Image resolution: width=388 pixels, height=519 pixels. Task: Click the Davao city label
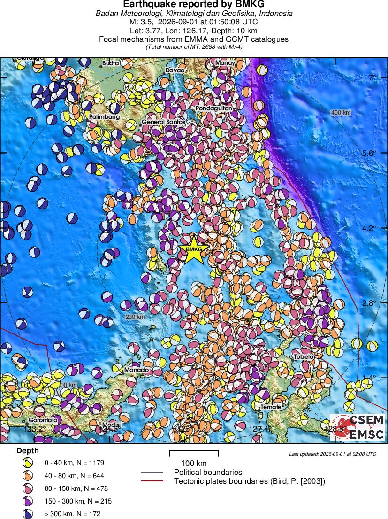pos(175,70)
